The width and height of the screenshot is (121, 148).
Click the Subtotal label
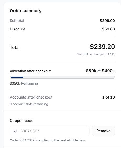[x=17, y=21]
